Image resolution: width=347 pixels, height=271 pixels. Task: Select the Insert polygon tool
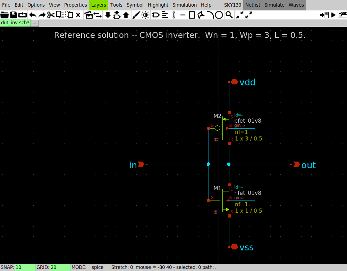coord(201,15)
